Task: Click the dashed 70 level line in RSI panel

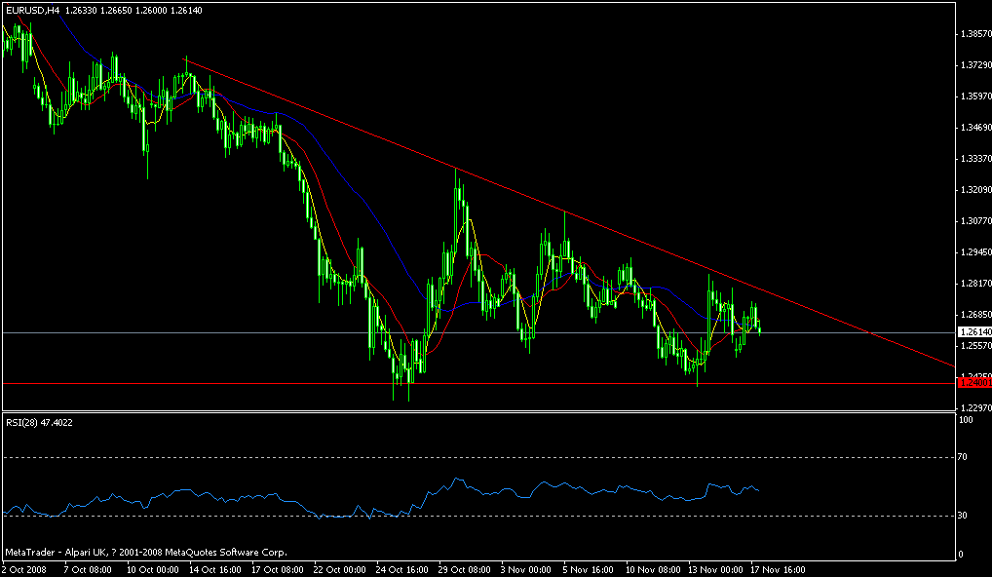Action: pos(487,455)
